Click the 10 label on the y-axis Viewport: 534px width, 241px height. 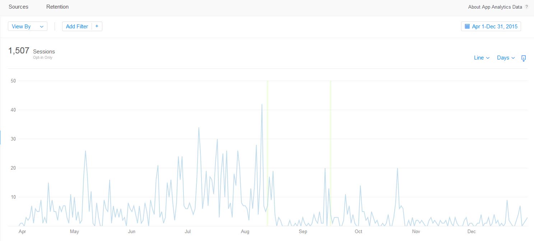click(13, 197)
